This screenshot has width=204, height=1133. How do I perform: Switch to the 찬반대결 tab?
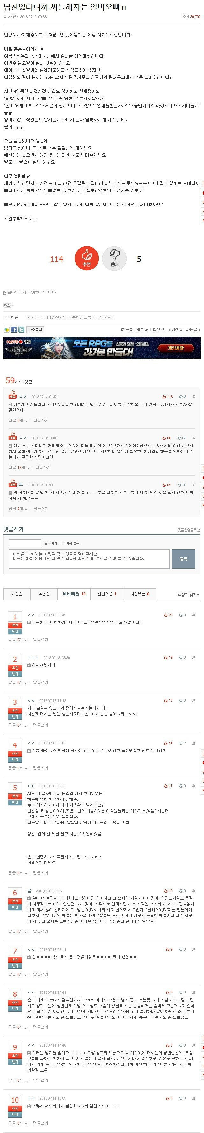pyautogui.click(x=106, y=594)
